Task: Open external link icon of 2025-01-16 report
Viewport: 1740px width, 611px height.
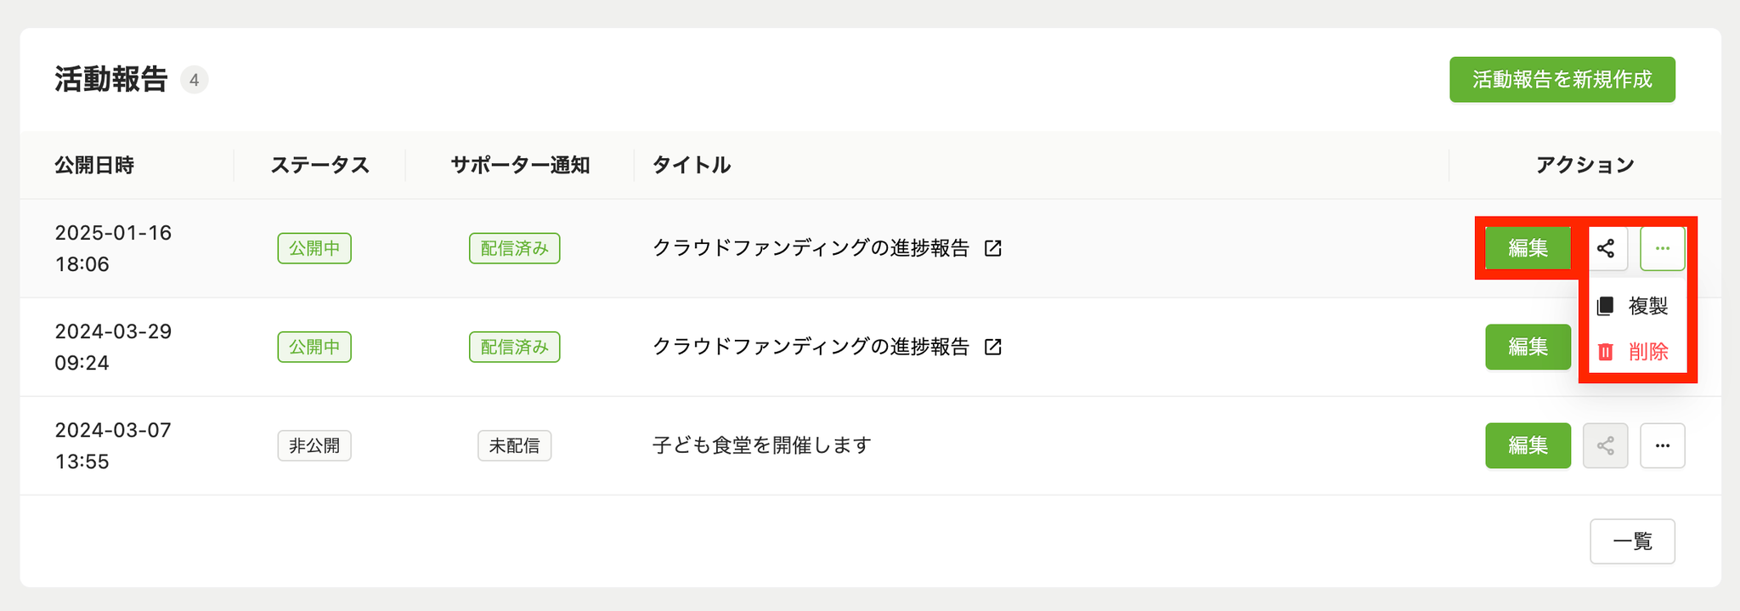Action: [x=992, y=248]
